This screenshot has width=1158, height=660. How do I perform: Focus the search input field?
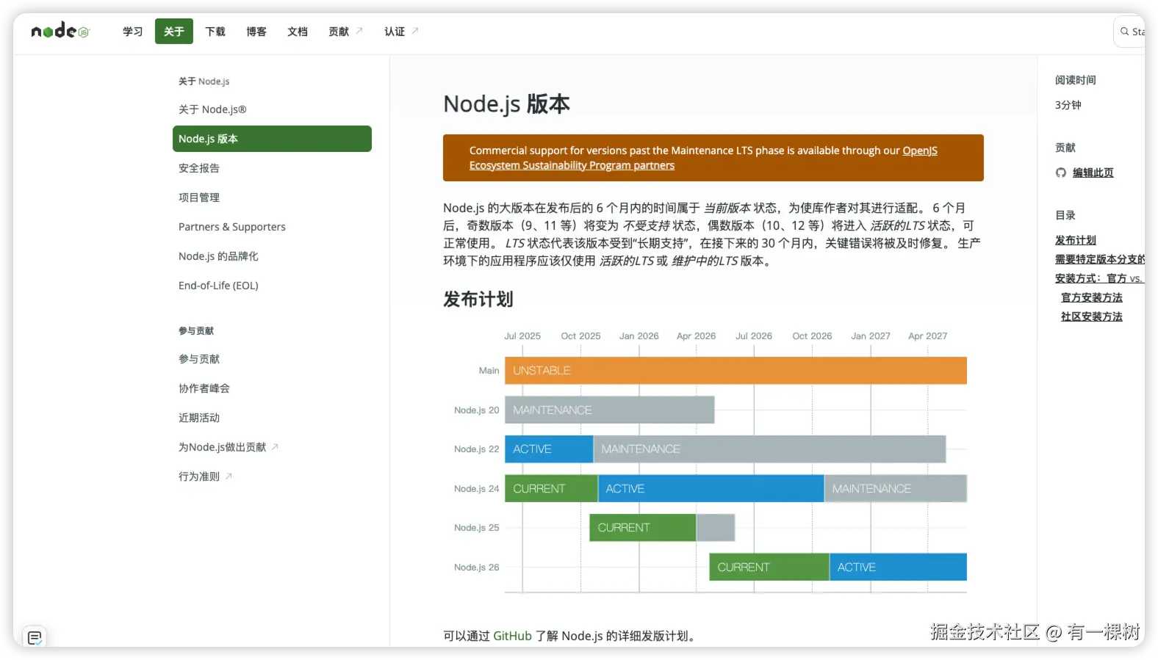tap(1130, 32)
